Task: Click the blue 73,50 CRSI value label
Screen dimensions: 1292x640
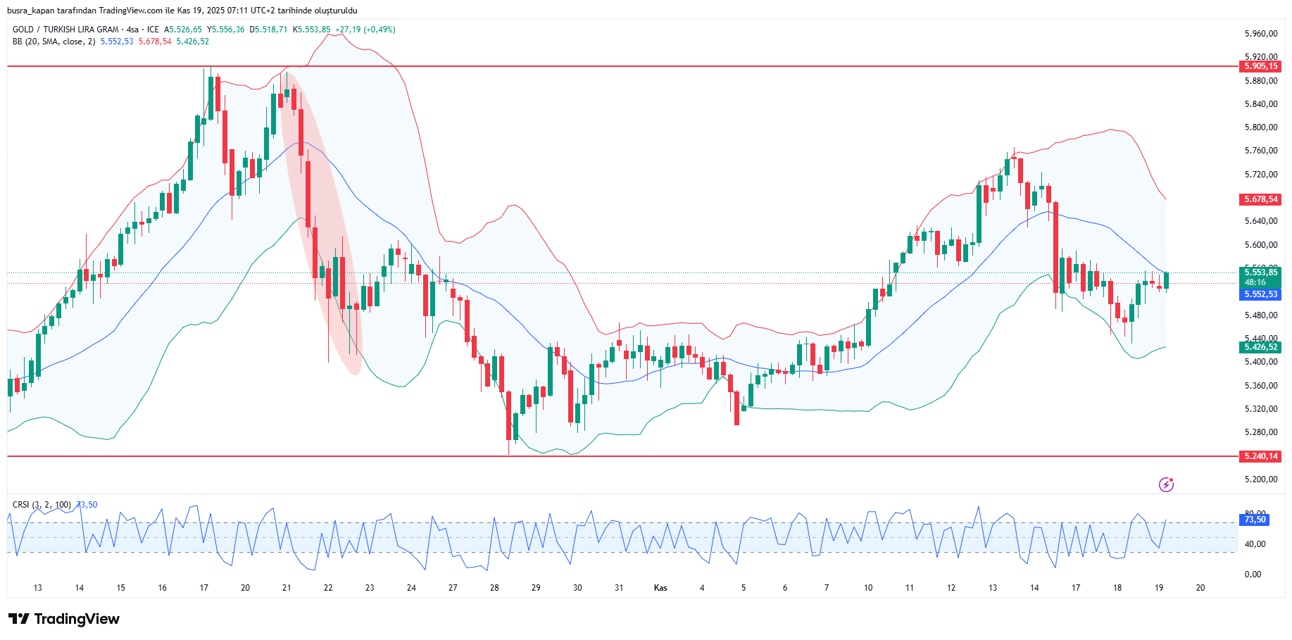Action: pos(1255,520)
